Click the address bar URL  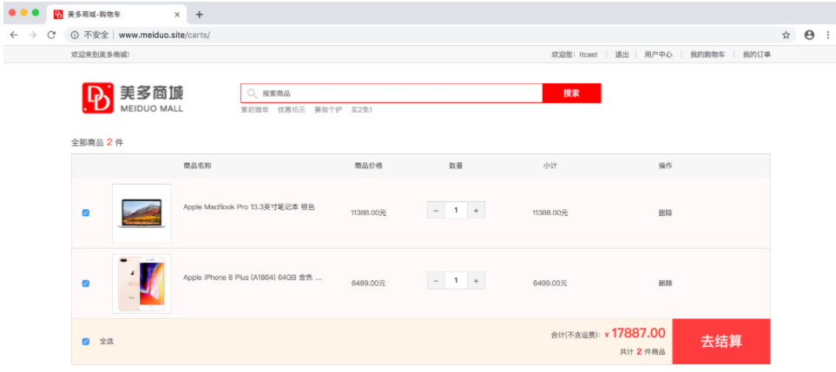(x=164, y=36)
